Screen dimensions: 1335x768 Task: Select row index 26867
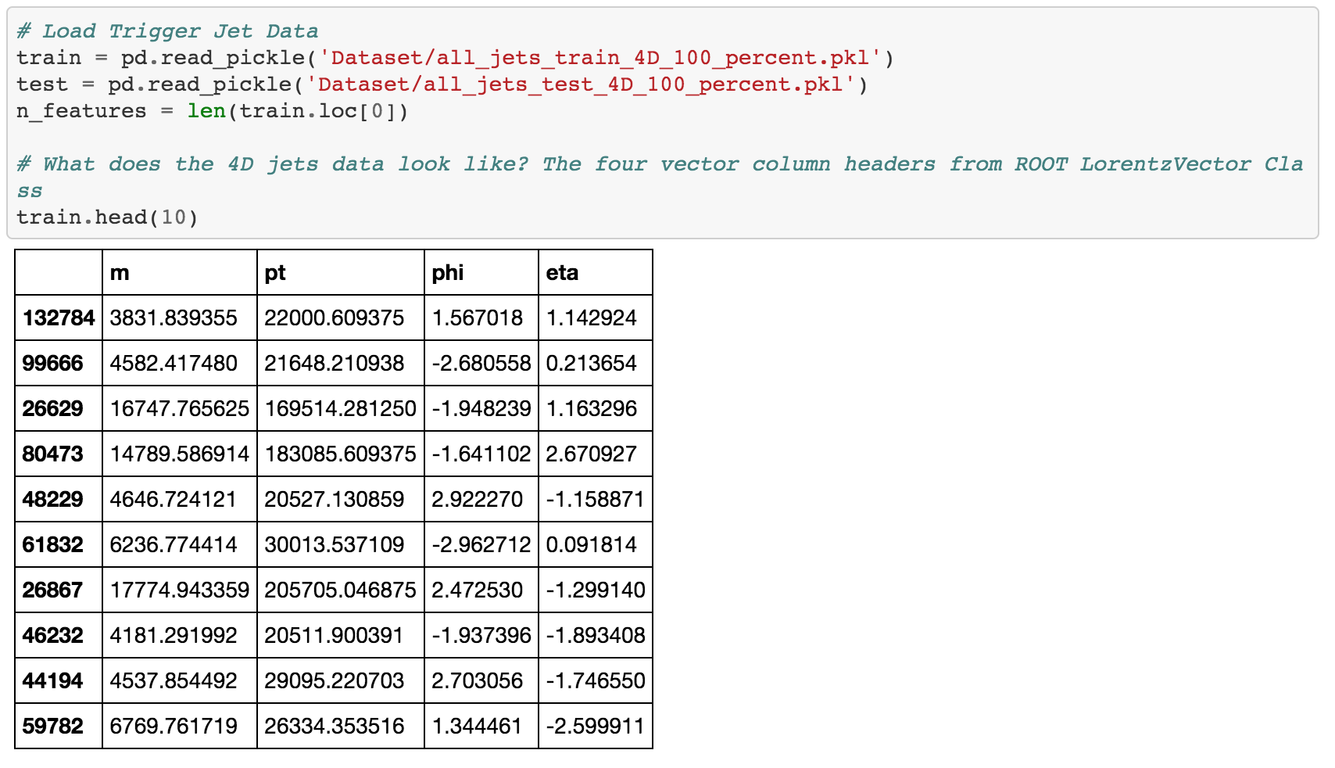click(52, 590)
